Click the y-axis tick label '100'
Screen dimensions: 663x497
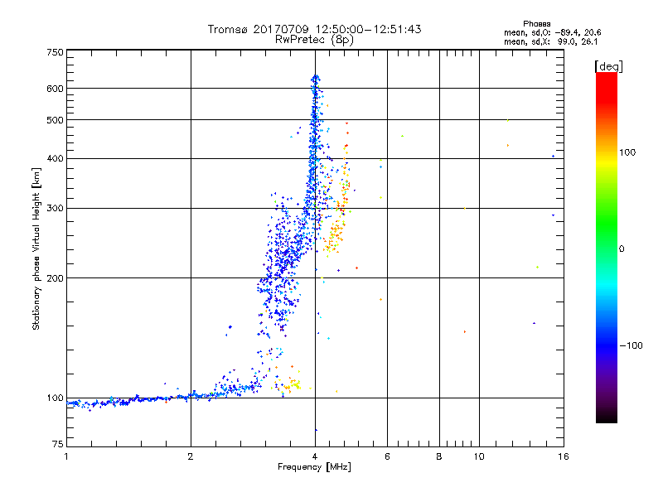pyautogui.click(x=55, y=398)
